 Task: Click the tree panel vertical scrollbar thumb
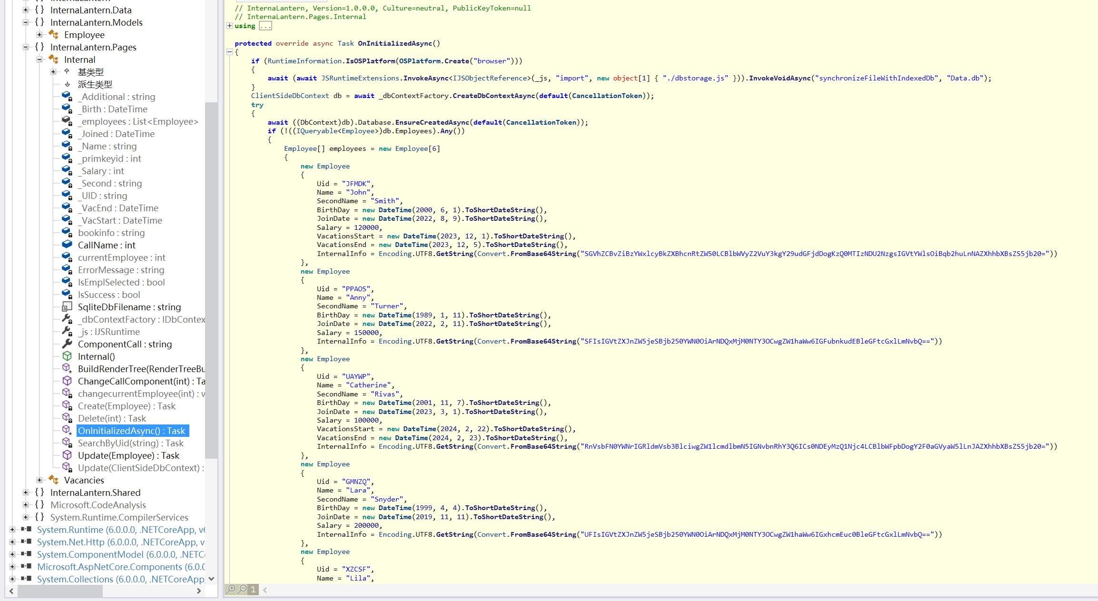pyautogui.click(x=211, y=280)
